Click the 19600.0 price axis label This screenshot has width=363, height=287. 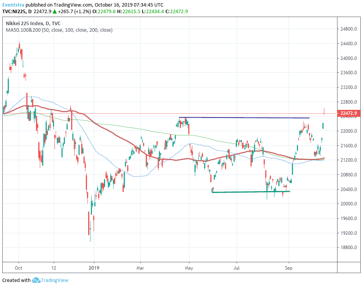349,219
